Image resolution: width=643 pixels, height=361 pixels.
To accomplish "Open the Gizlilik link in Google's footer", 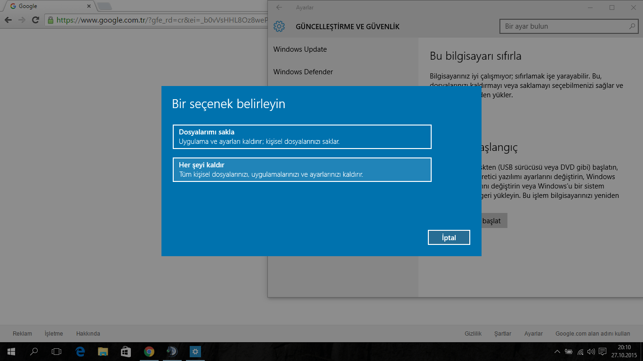I will click(473, 334).
